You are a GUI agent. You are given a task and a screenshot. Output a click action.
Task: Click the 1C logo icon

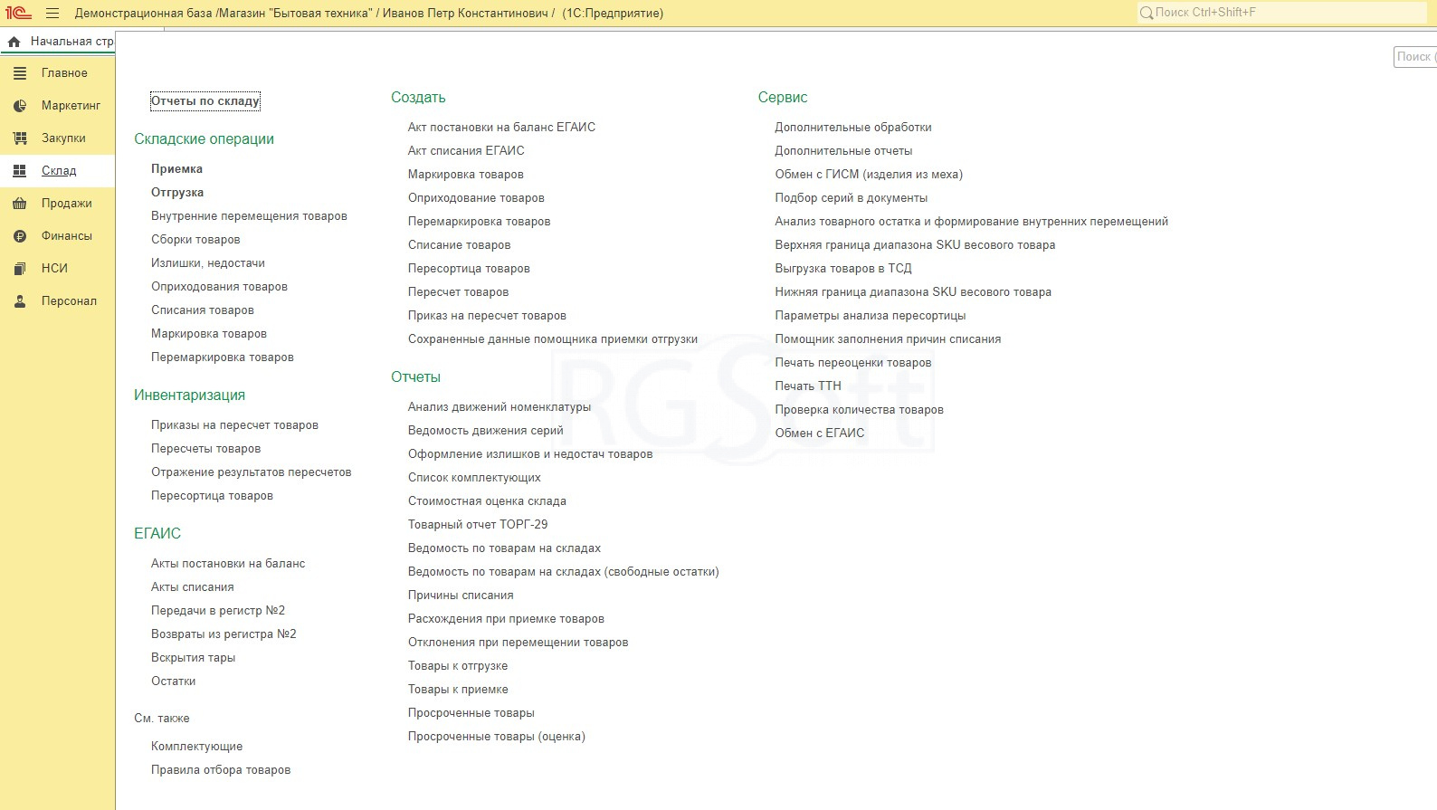click(19, 13)
